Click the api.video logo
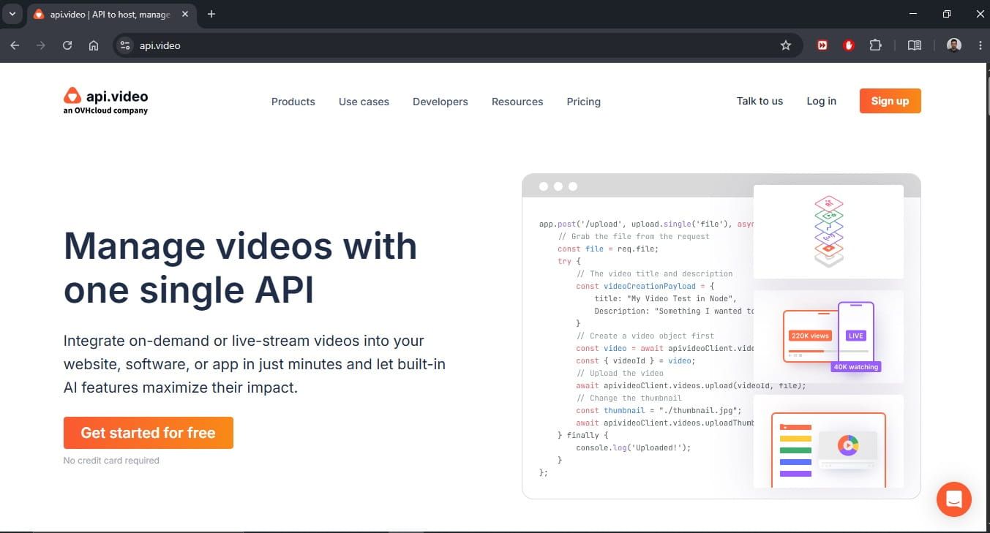The width and height of the screenshot is (990, 533). (x=105, y=101)
